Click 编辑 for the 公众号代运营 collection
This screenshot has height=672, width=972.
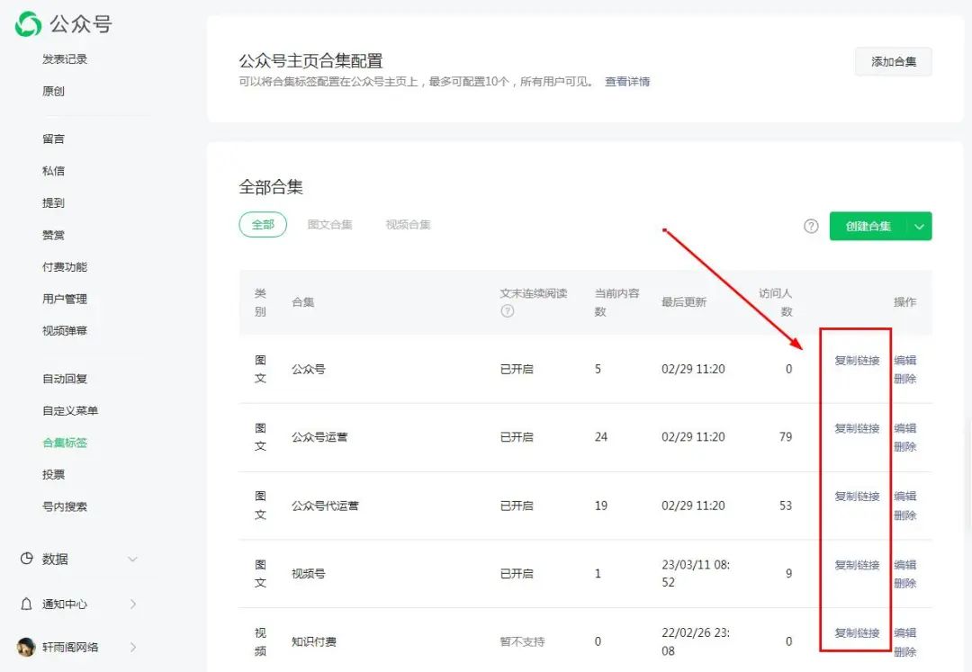906,496
